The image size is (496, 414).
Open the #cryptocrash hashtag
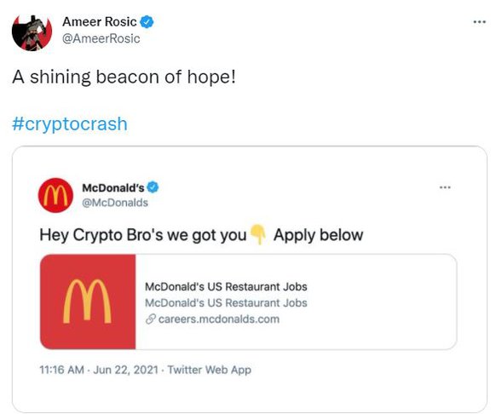click(70, 124)
